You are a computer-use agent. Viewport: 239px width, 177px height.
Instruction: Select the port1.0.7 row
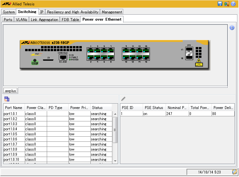pyautogui.click(x=58, y=144)
